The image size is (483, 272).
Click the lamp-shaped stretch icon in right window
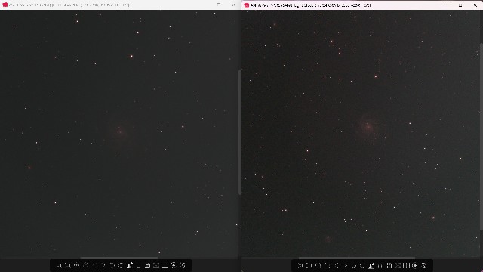[371, 265]
